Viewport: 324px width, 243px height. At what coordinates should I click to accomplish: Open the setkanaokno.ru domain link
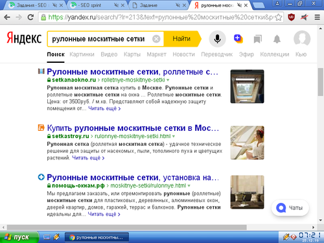pyautogui.click(x=74, y=80)
